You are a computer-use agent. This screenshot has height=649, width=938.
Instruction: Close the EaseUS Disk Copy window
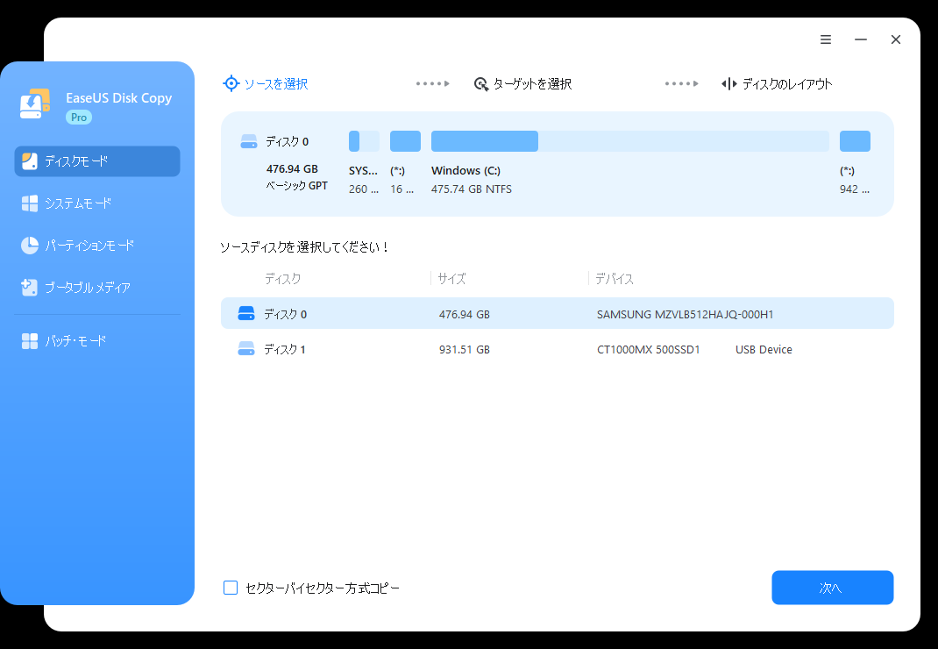coord(896,39)
